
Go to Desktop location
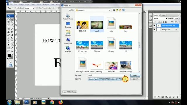68,25
